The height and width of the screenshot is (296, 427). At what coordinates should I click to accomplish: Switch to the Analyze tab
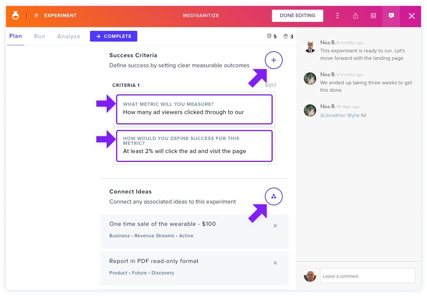click(x=68, y=36)
